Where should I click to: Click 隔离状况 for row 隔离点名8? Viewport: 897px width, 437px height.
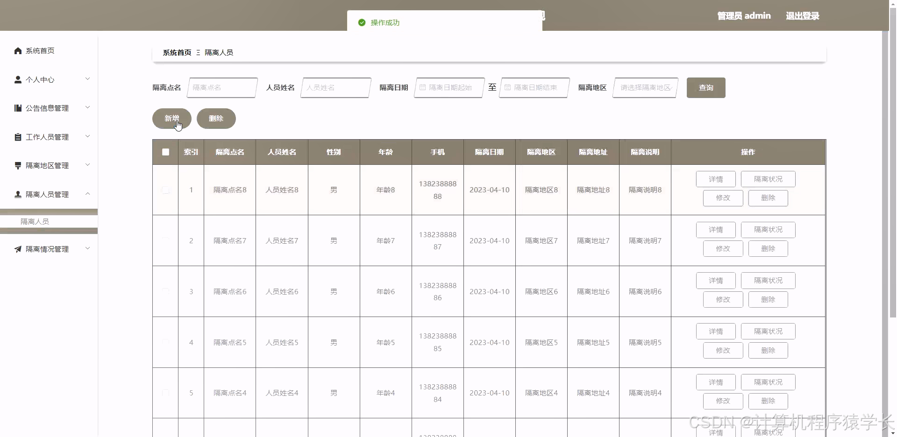pos(768,179)
